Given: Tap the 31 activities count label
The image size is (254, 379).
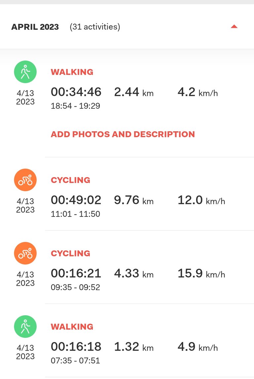Looking at the screenshot, I should (x=95, y=26).
